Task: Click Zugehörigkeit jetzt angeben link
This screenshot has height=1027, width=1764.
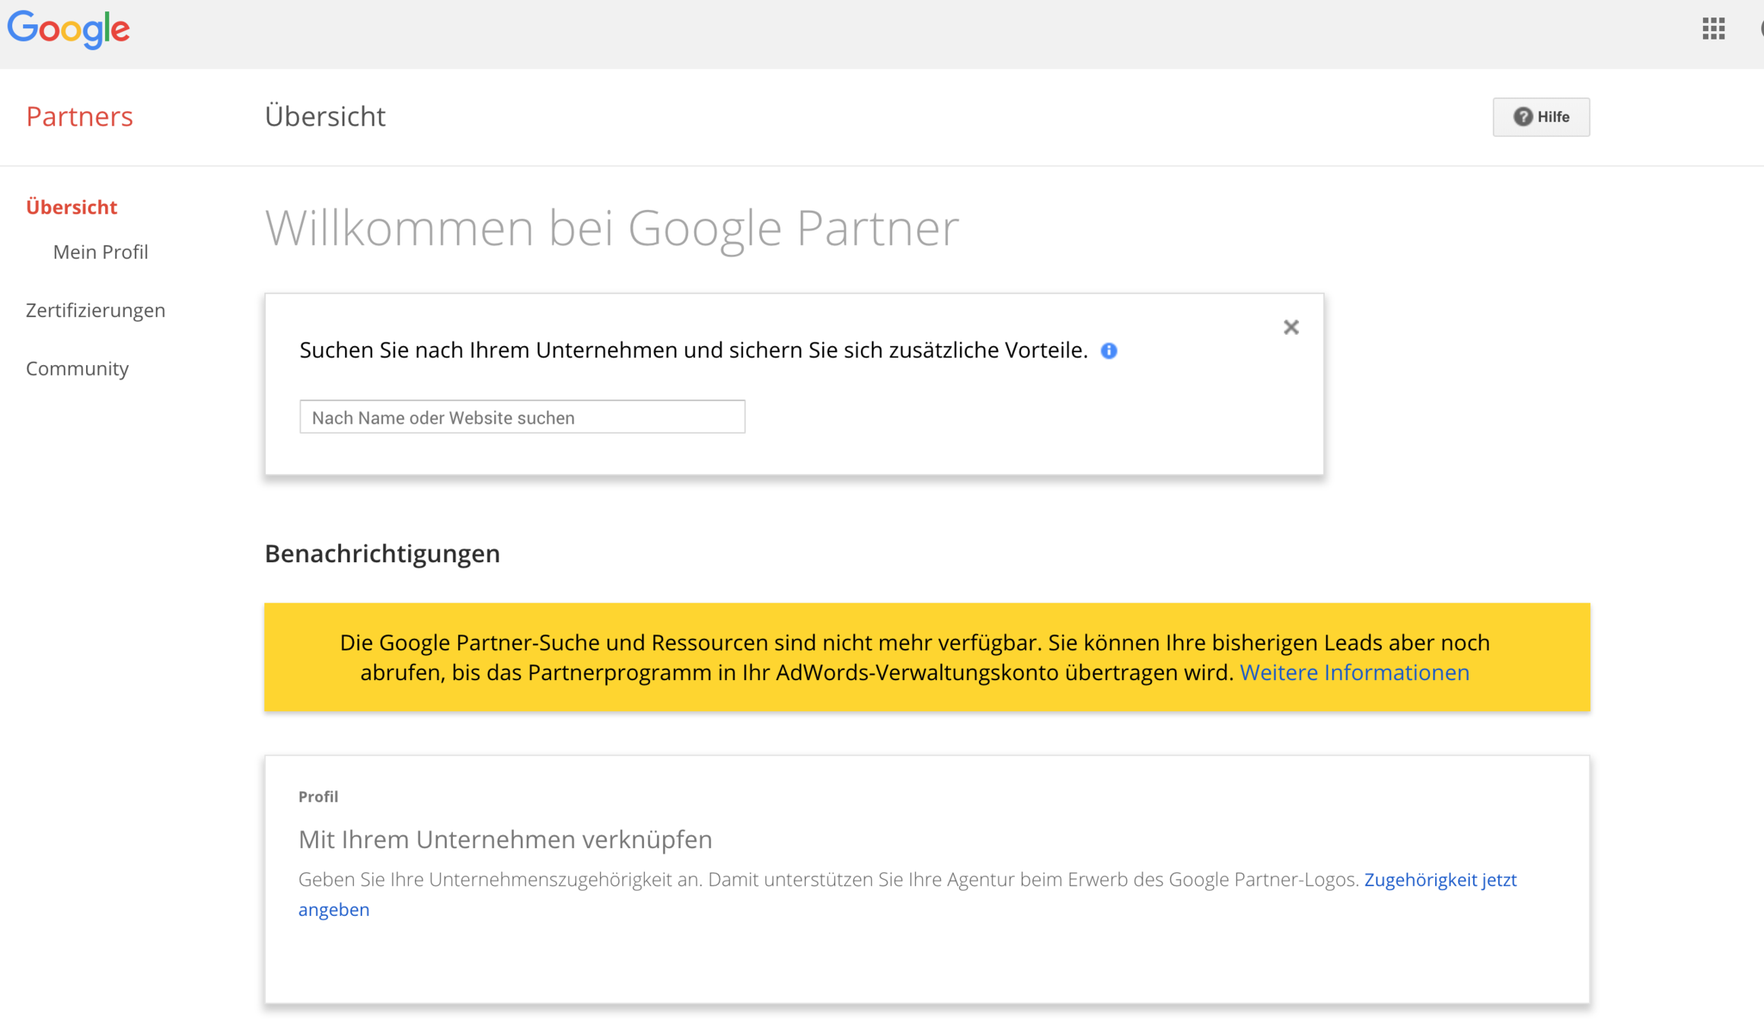Action: [x=1440, y=879]
